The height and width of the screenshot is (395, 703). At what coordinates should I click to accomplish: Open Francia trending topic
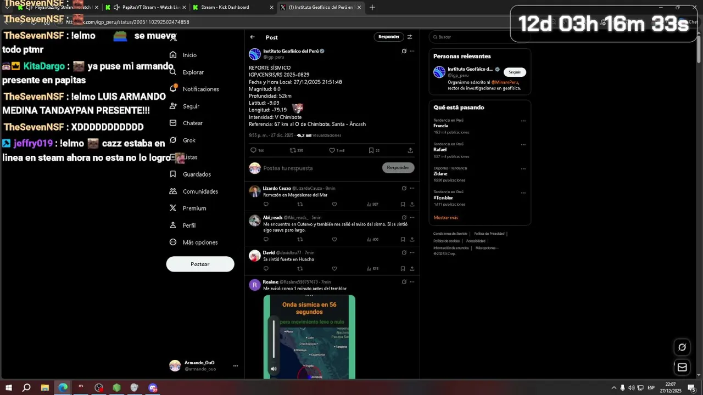pos(440,126)
